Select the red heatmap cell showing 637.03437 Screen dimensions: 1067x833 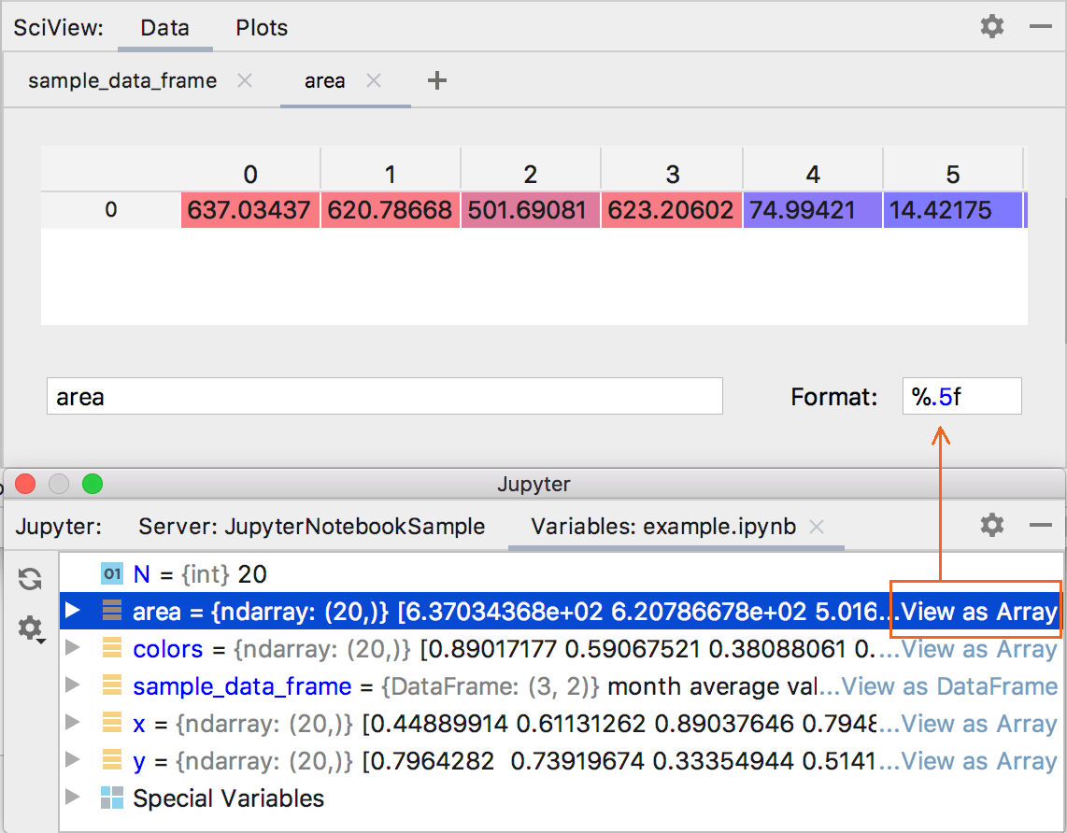click(249, 209)
